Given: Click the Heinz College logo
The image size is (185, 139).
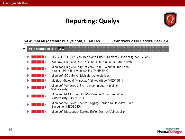Looking at the screenshot, I should coord(169,131).
